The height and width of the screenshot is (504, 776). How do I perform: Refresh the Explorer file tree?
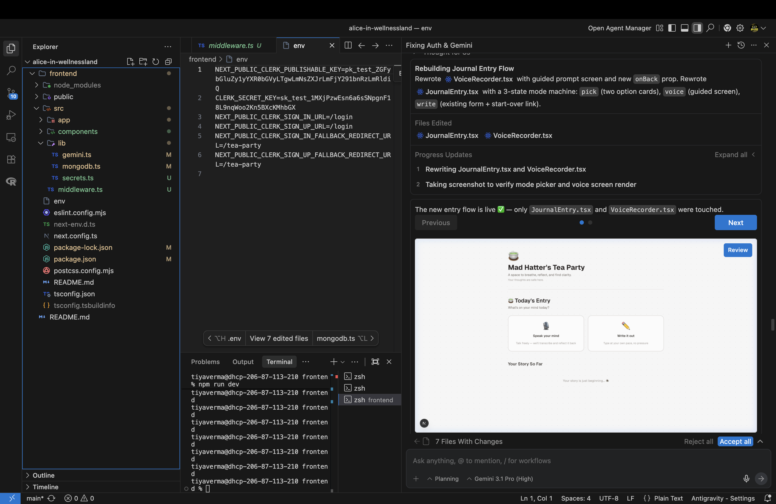coord(155,61)
